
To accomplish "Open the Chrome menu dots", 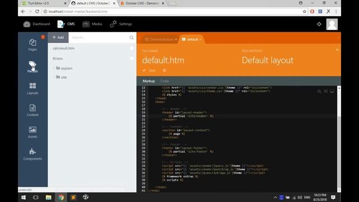I will (x=336, y=11).
